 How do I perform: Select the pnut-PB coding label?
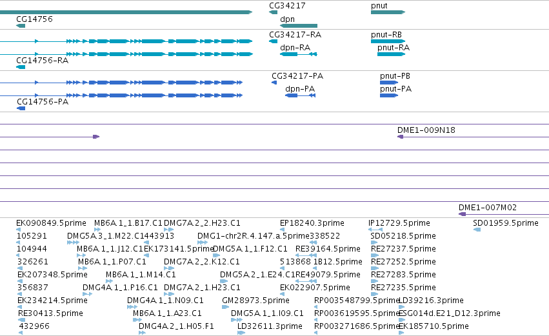pos(395,76)
